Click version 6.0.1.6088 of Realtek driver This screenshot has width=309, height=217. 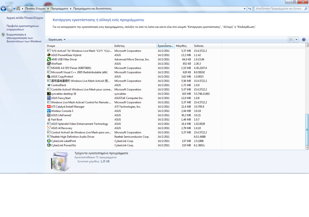pyautogui.click(x=200, y=137)
